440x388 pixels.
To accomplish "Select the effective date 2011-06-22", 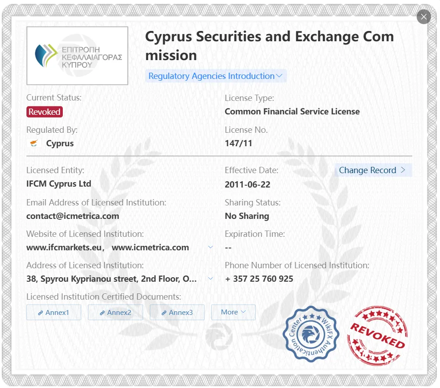I will (248, 185).
